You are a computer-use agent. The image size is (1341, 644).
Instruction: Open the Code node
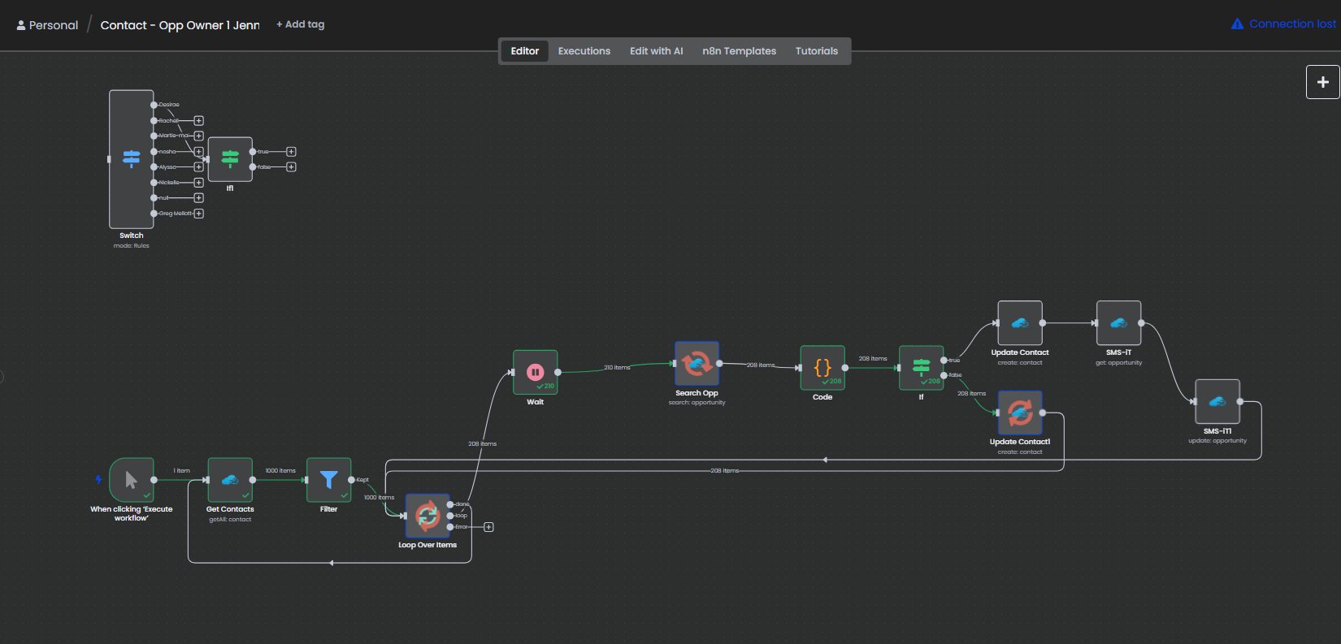click(822, 367)
